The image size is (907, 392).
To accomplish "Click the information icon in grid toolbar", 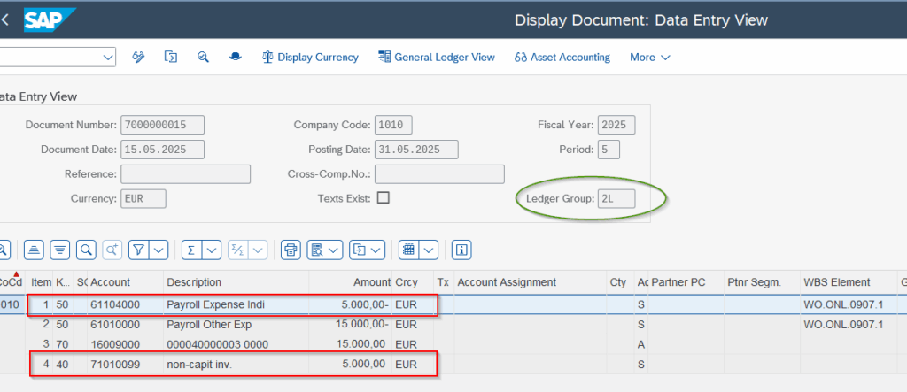I will click(461, 250).
